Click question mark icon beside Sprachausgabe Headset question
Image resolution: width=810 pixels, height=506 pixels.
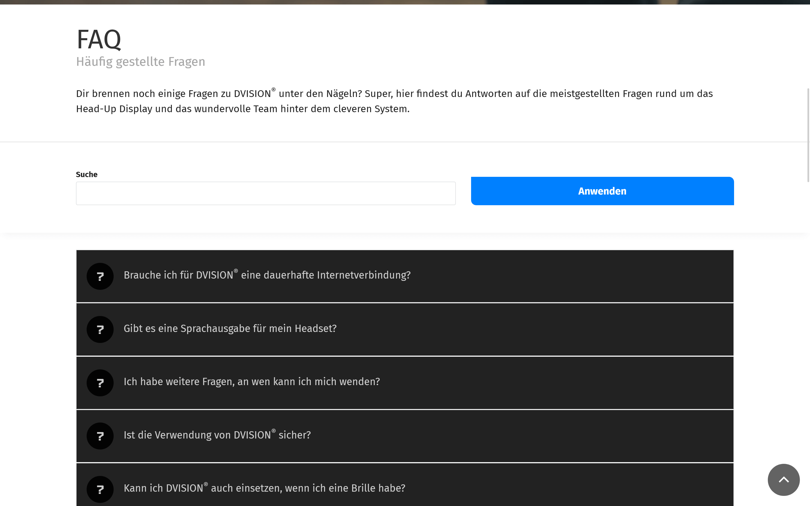(x=100, y=329)
